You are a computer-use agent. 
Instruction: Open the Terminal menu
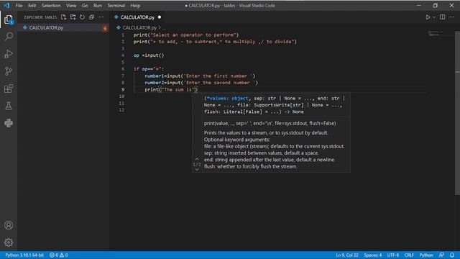click(x=116, y=5)
